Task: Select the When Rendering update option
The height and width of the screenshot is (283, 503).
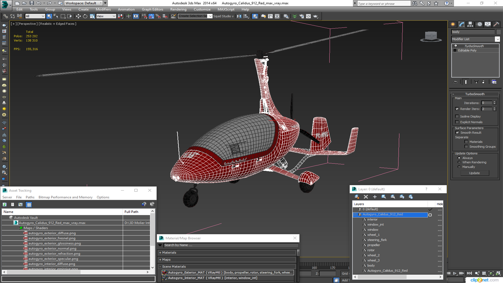Action: (459, 162)
